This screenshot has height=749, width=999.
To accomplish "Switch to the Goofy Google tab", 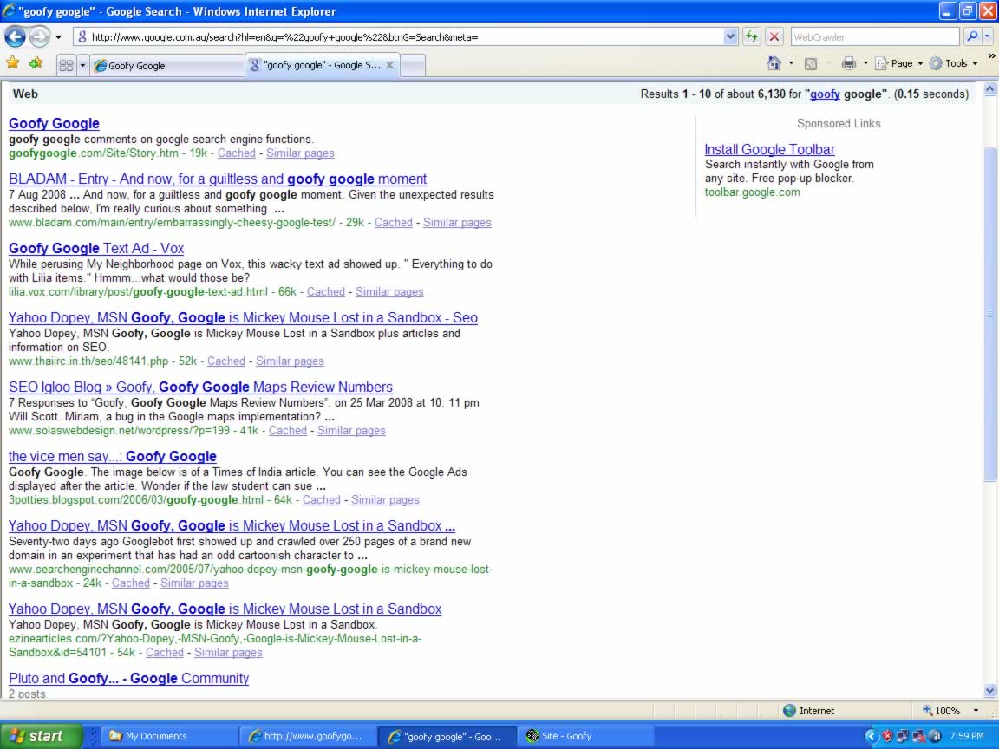I will coord(166,65).
